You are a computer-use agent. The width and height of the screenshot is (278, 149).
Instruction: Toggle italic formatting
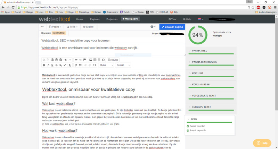click(x=48, y=65)
